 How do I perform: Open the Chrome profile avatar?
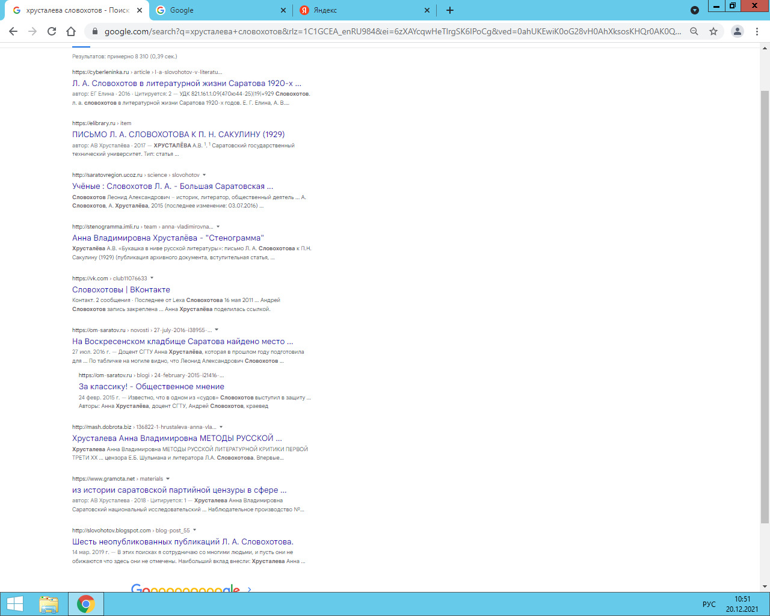tap(738, 31)
